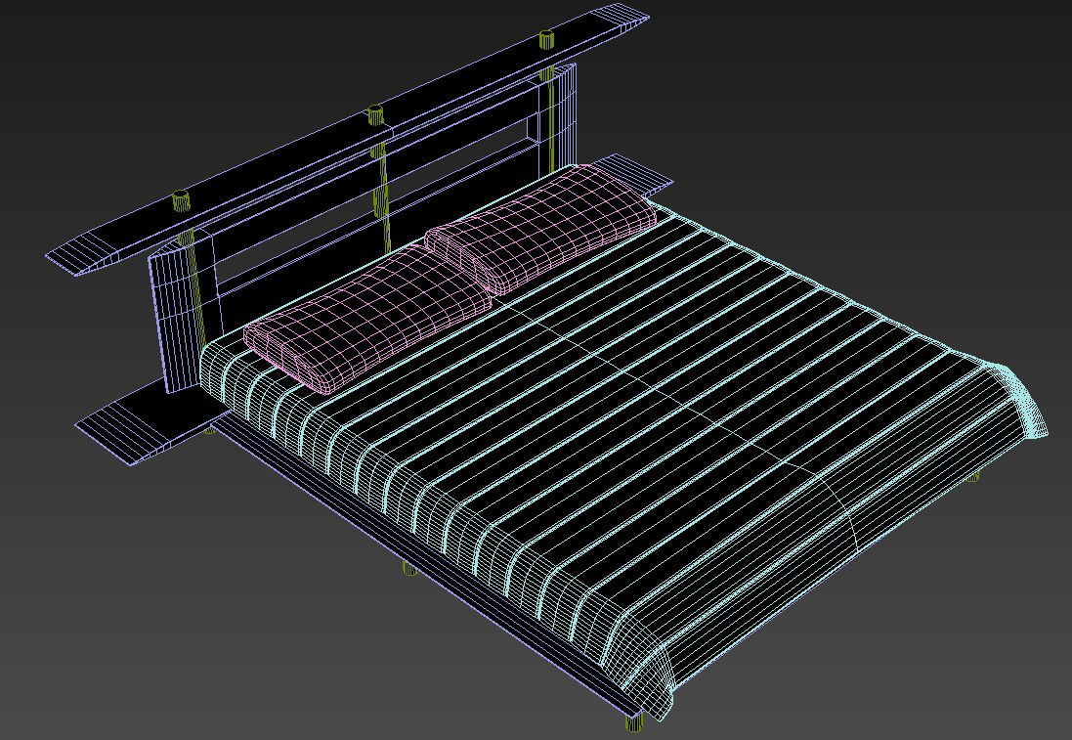Viewport: 1072px width, 740px height.
Task: Pick the right yellow peg atop headboard shelf
Action: (x=545, y=39)
